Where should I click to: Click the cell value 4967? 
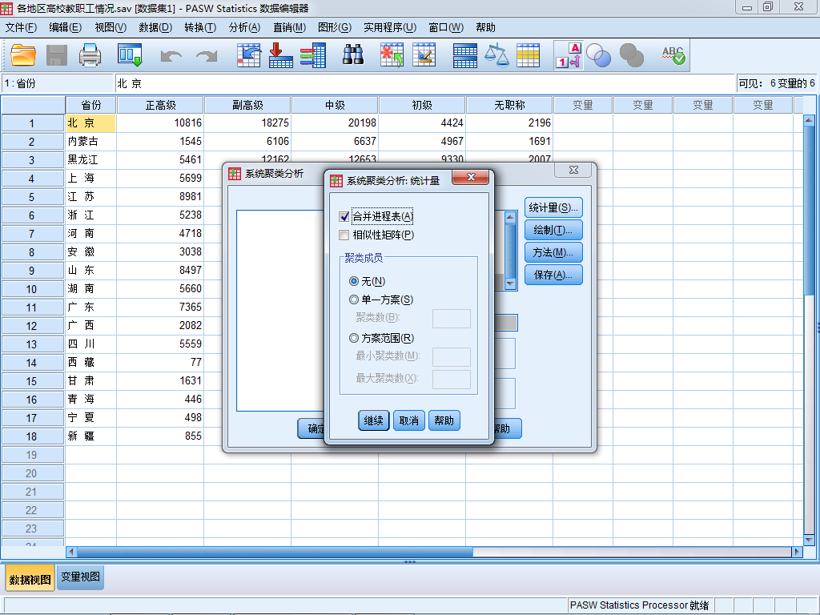422,141
